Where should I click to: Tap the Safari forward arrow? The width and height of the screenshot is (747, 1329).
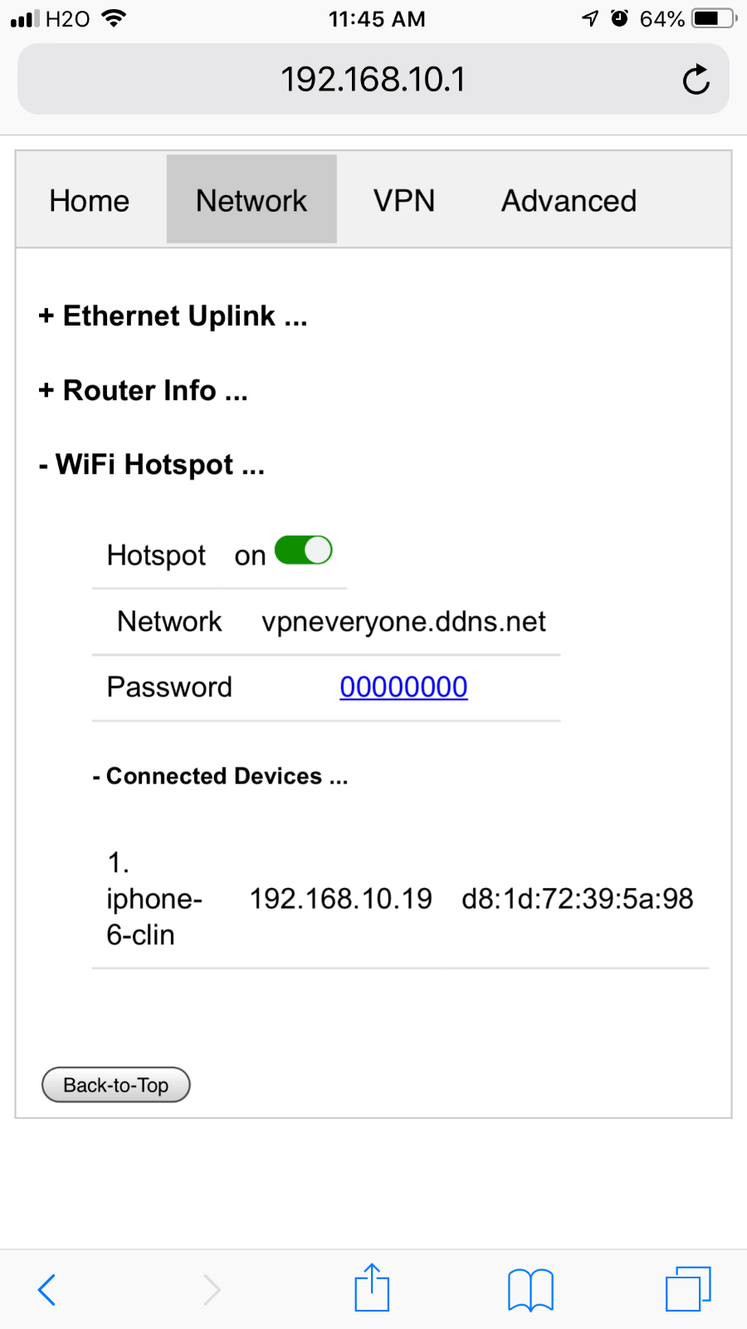(x=212, y=1290)
